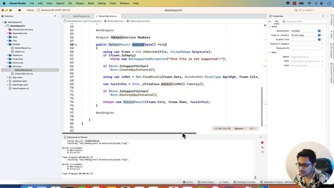Open the Window menu

(x=124, y=3)
